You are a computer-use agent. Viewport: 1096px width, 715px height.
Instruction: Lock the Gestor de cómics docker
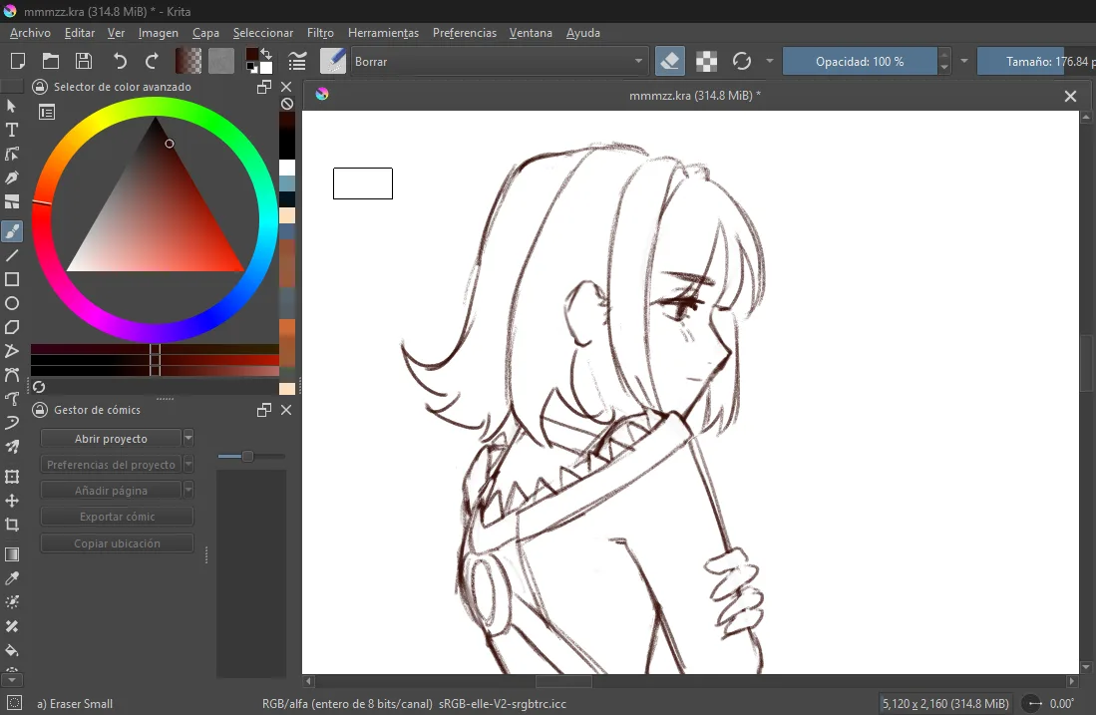pos(40,410)
